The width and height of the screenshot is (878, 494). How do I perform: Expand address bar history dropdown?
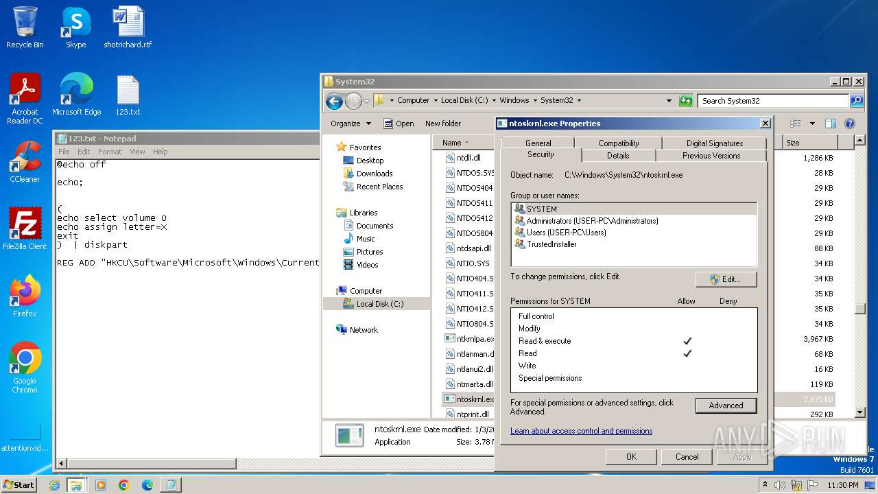[669, 101]
